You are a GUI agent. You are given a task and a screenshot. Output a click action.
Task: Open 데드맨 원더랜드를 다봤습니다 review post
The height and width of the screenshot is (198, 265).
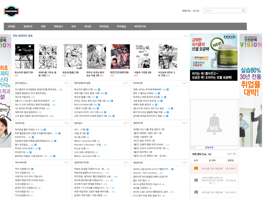pyautogui.click(x=92, y=180)
